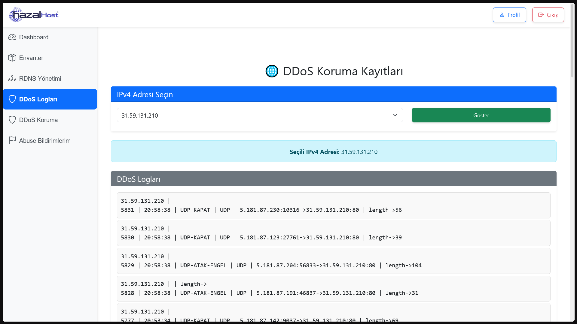Click the DDoS Koruma shield icon
Image resolution: width=577 pixels, height=324 pixels.
(12, 120)
